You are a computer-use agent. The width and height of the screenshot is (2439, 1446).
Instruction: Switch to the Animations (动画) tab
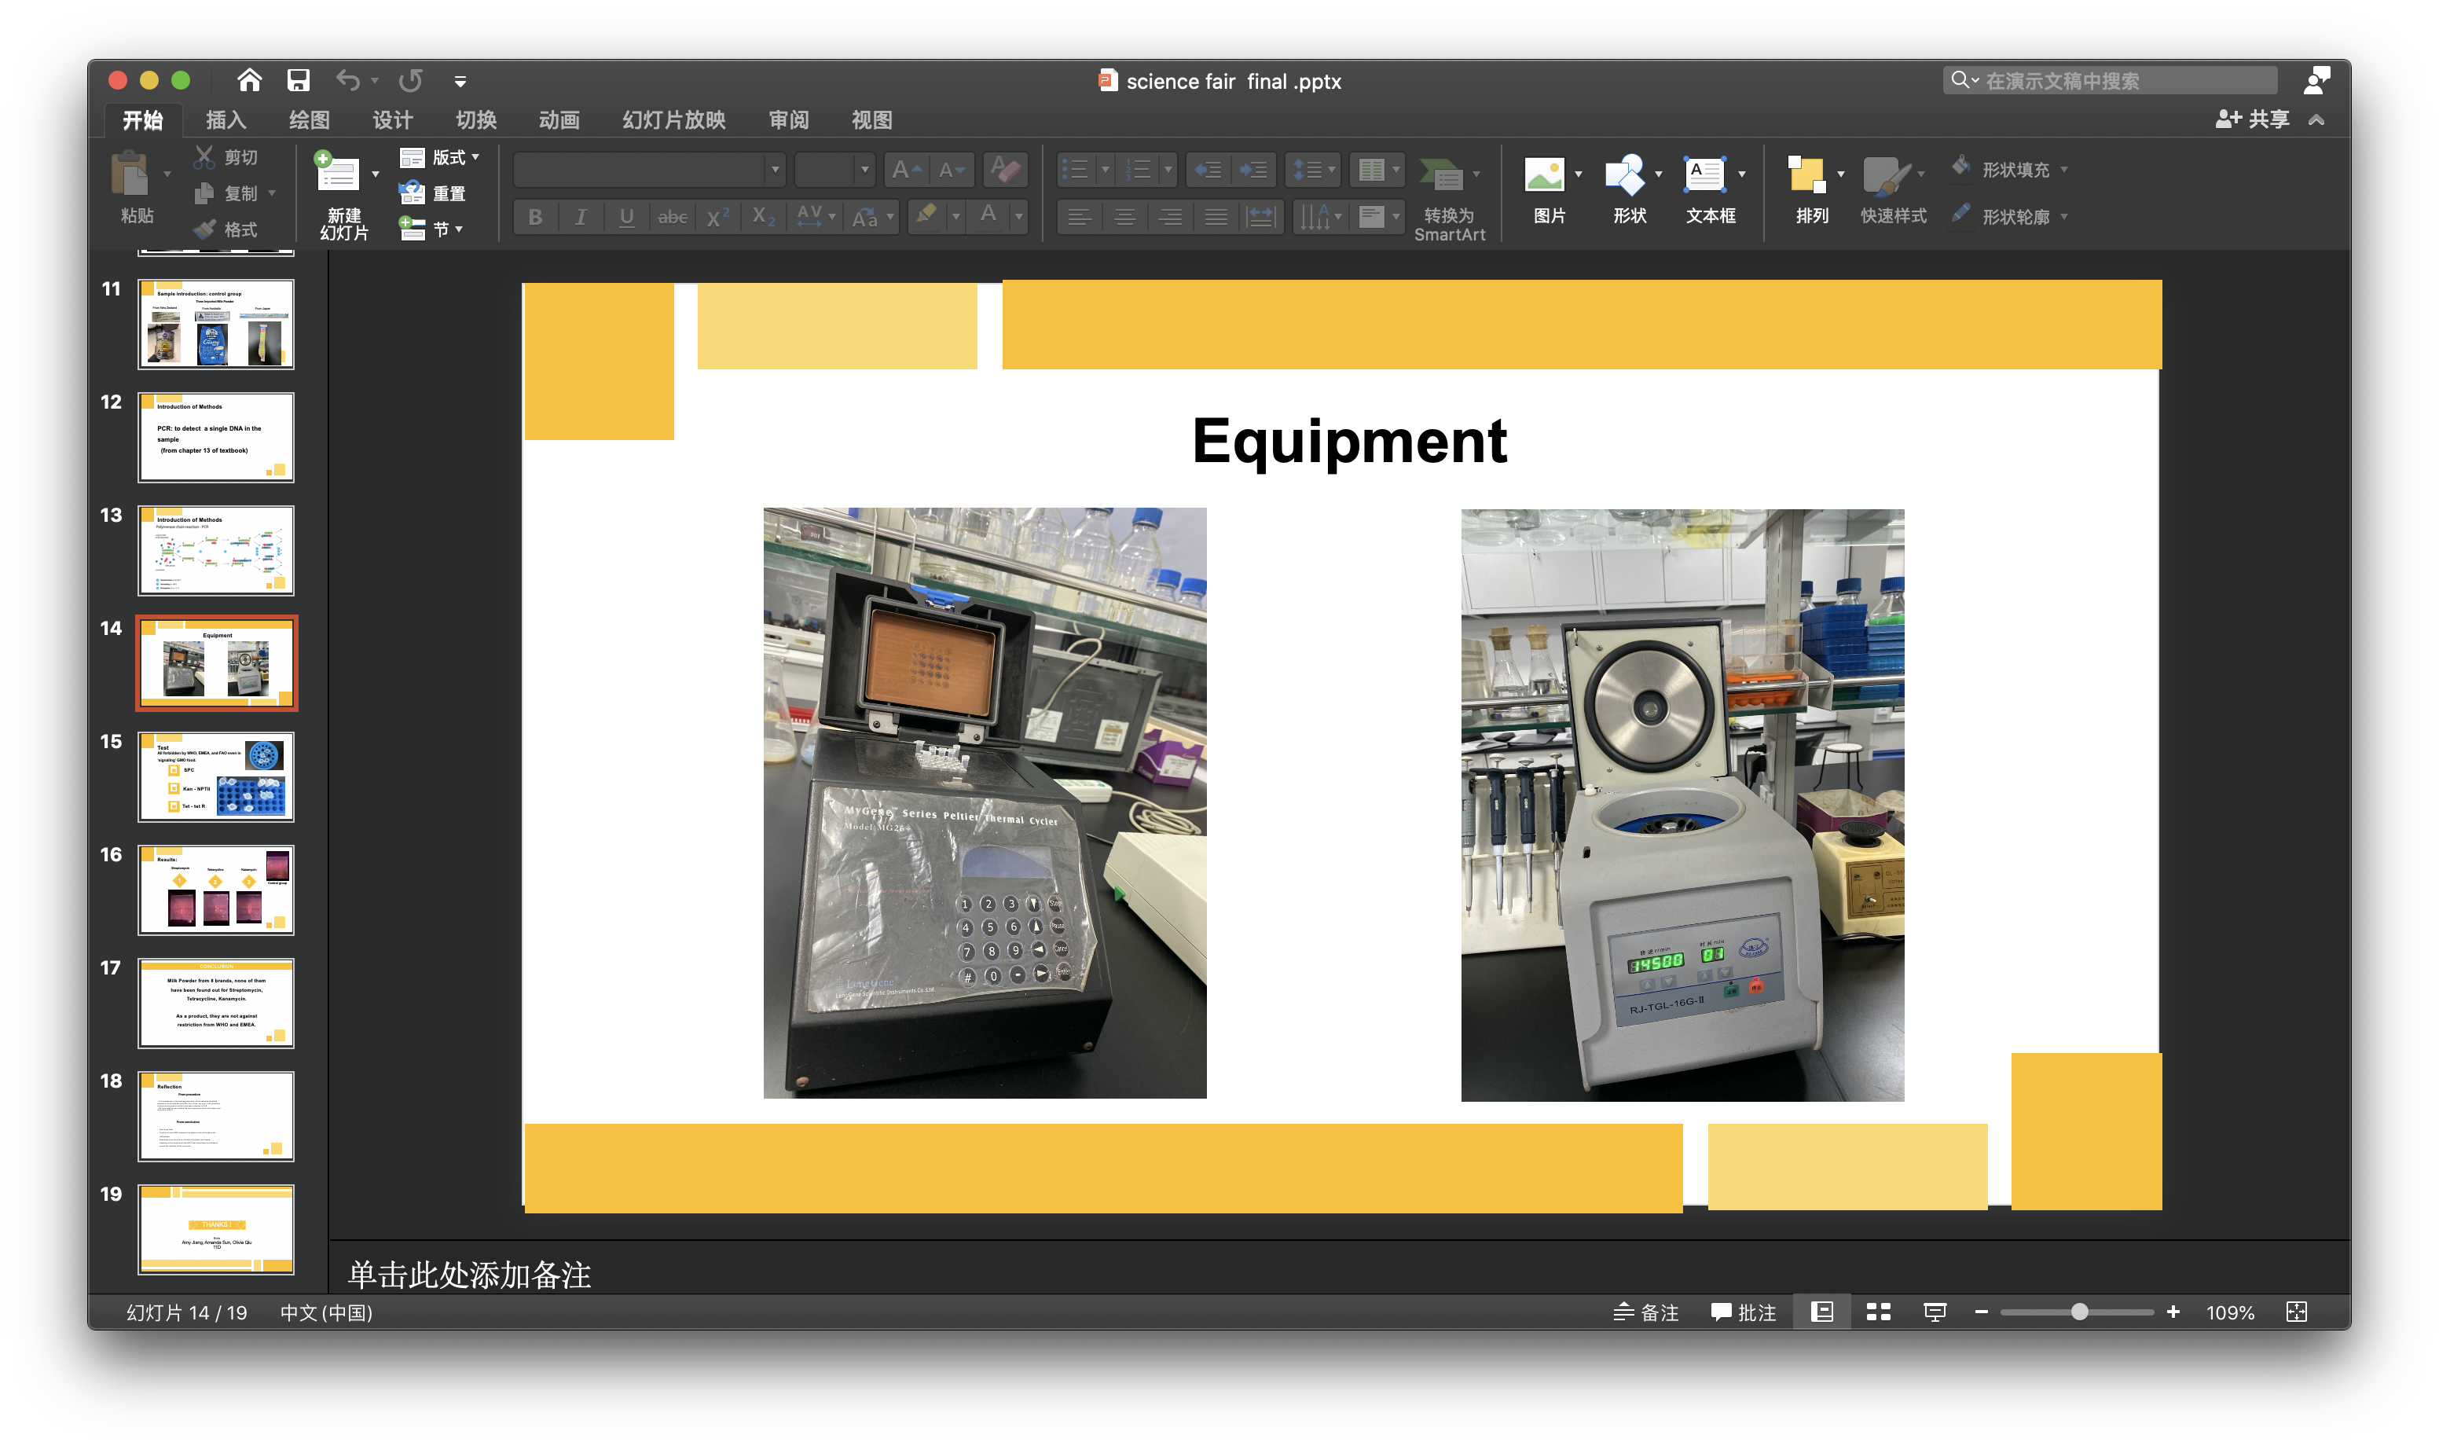point(559,120)
